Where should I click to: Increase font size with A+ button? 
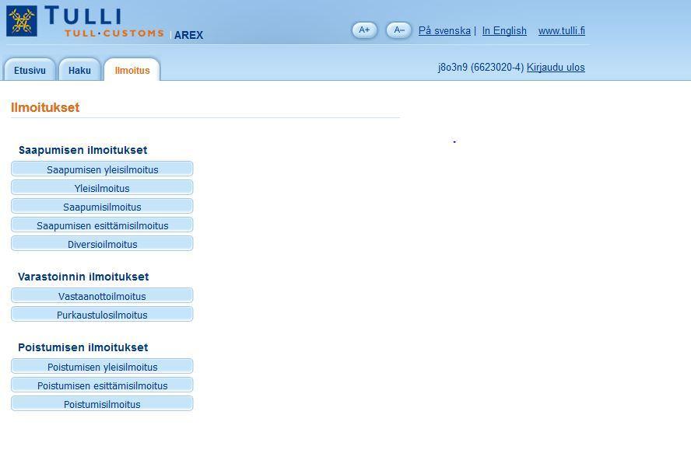pyautogui.click(x=364, y=30)
